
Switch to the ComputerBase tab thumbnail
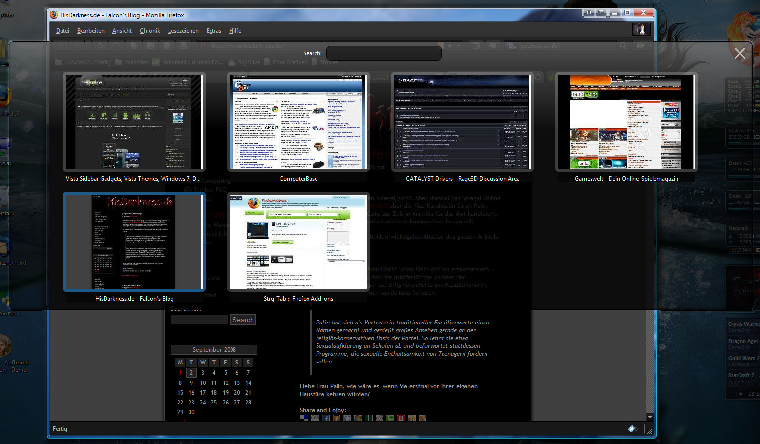click(x=298, y=121)
